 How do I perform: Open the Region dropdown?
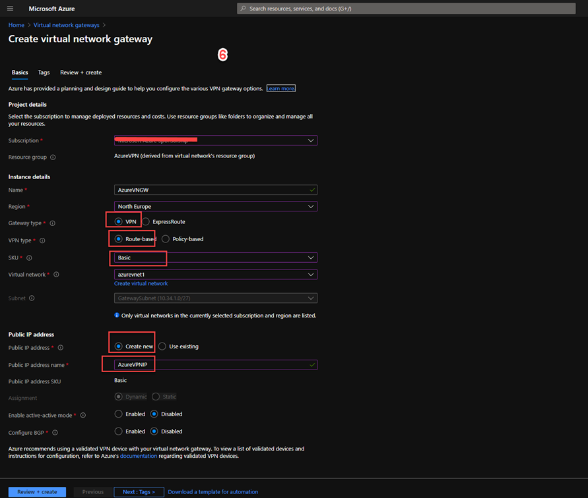(216, 206)
